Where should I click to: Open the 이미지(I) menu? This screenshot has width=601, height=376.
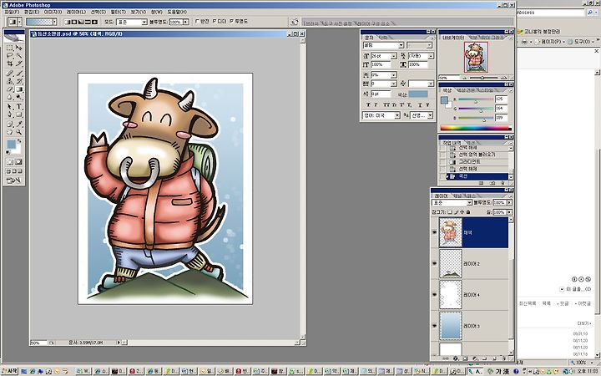point(53,13)
